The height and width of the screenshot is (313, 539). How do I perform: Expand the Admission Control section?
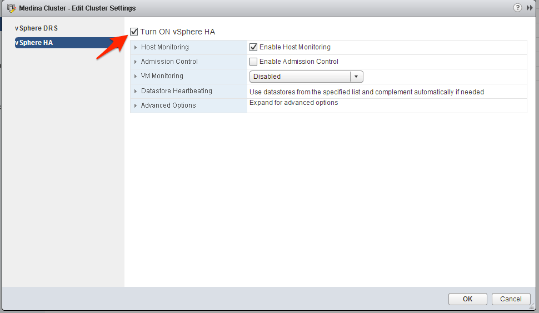click(136, 62)
